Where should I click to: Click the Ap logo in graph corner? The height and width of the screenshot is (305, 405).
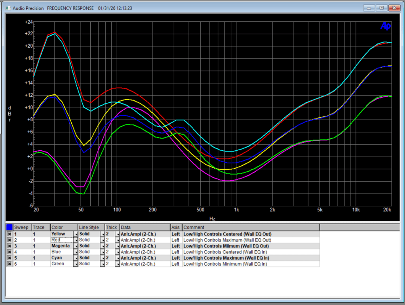[x=386, y=26]
